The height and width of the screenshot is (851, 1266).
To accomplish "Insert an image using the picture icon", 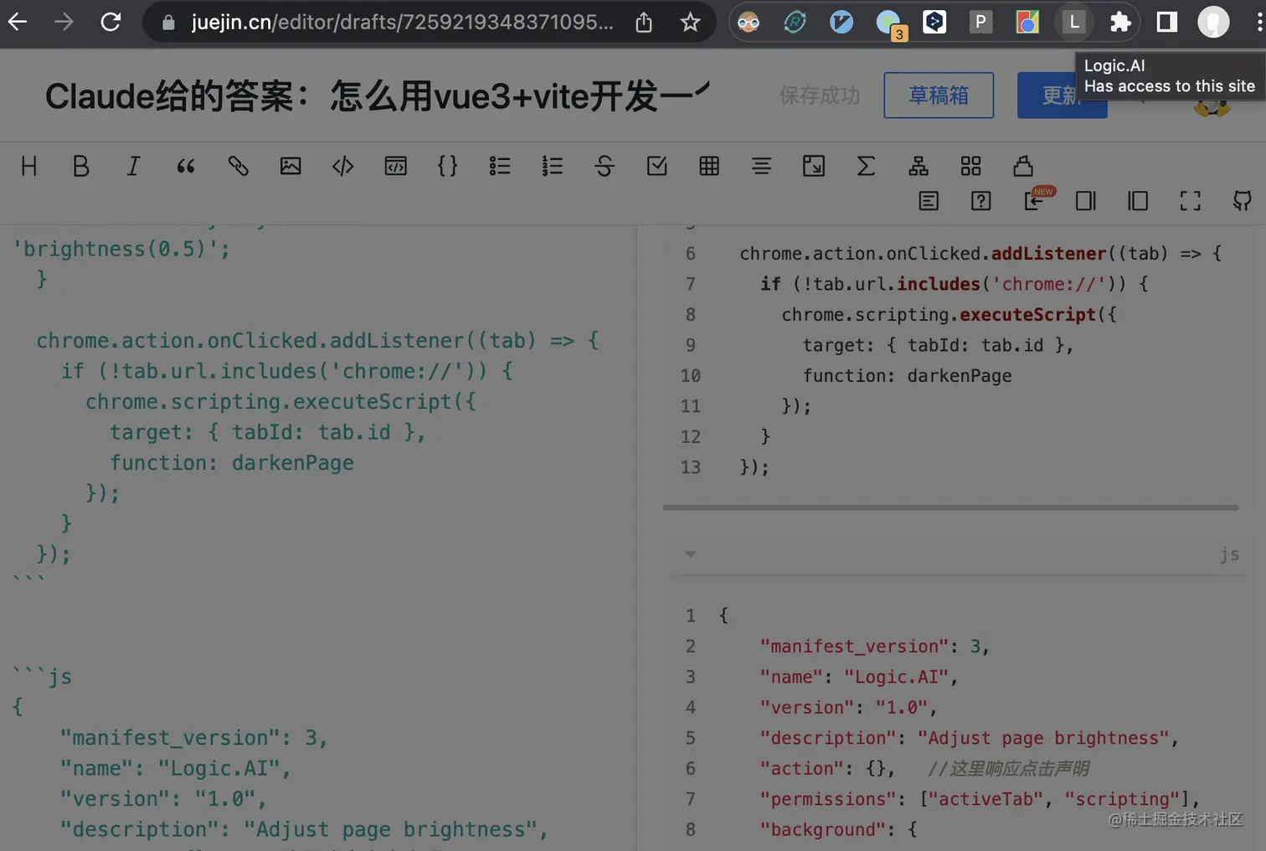I will pyautogui.click(x=291, y=166).
